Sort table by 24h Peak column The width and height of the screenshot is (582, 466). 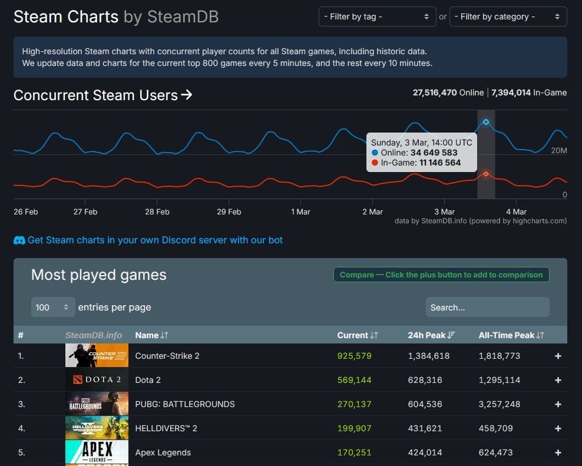(431, 335)
